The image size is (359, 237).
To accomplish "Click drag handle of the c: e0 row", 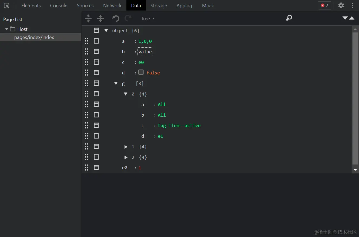I will click(86, 62).
